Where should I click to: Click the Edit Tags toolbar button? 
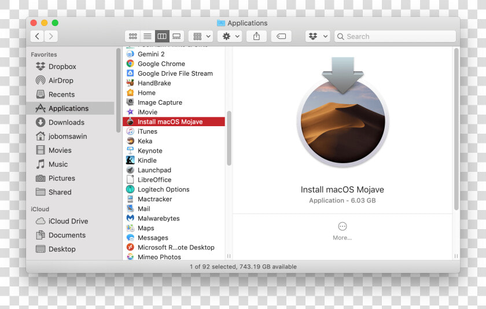281,36
